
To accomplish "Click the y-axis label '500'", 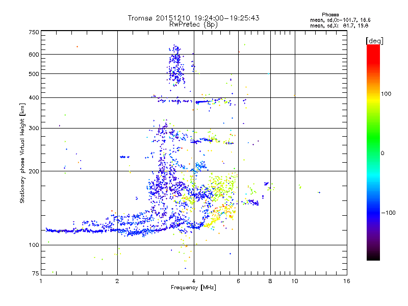I will click(34, 74).
